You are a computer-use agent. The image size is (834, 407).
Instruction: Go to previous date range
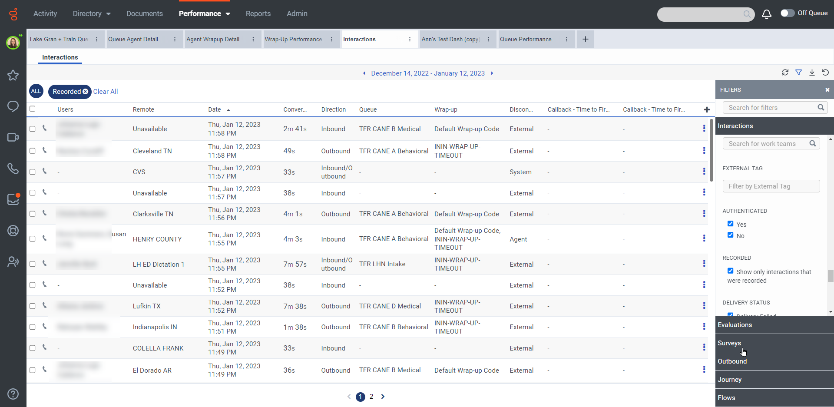364,73
